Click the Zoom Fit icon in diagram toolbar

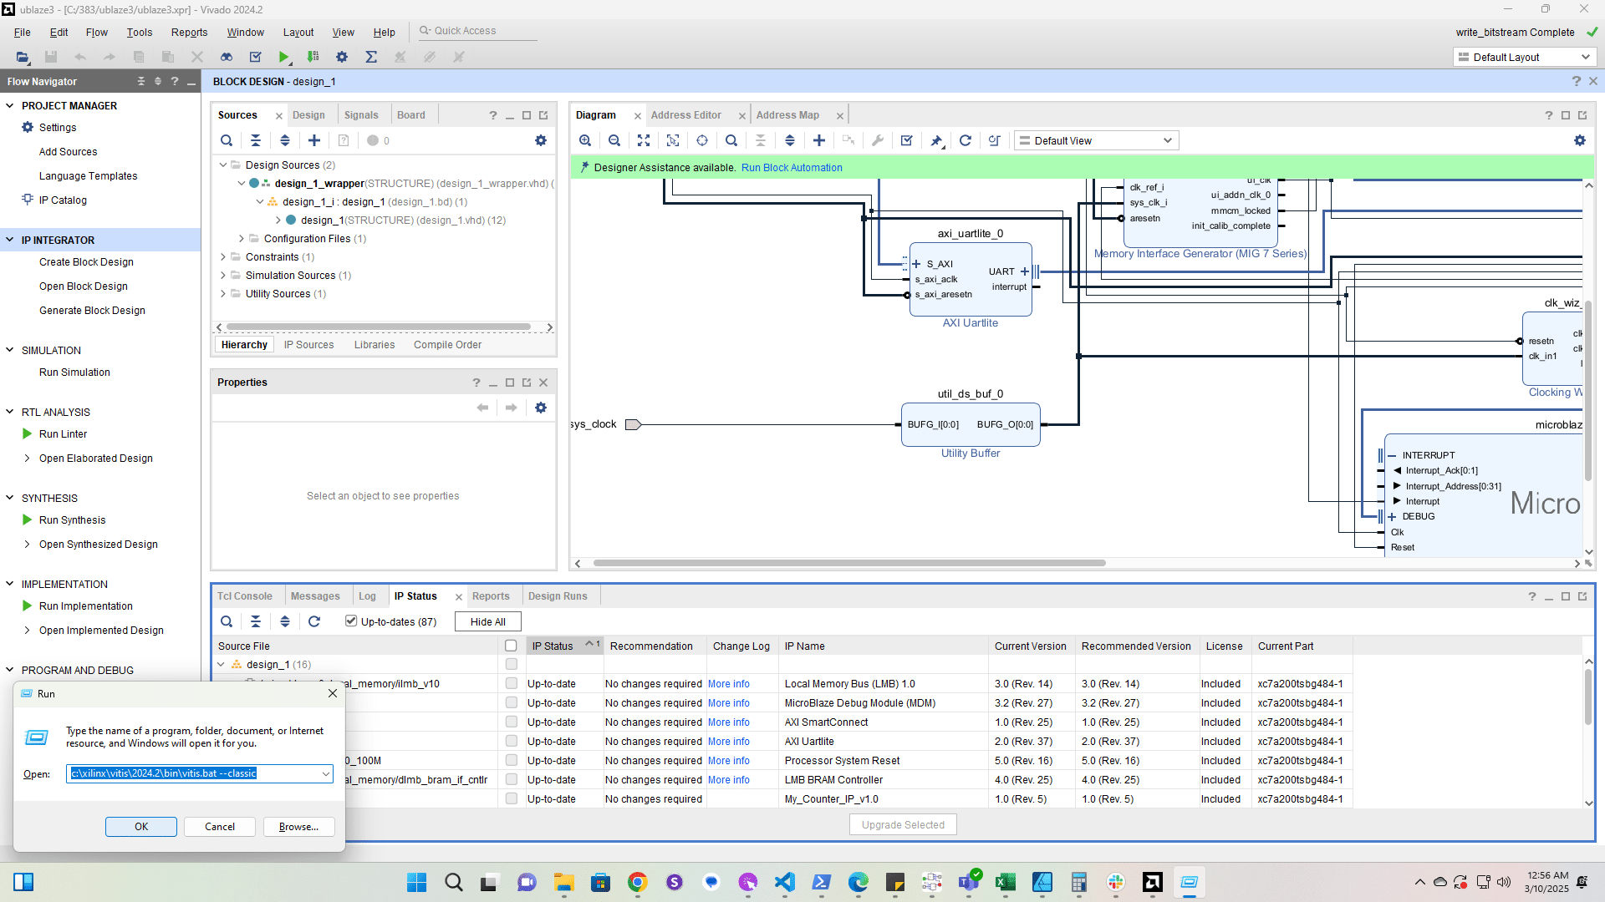[644, 140]
